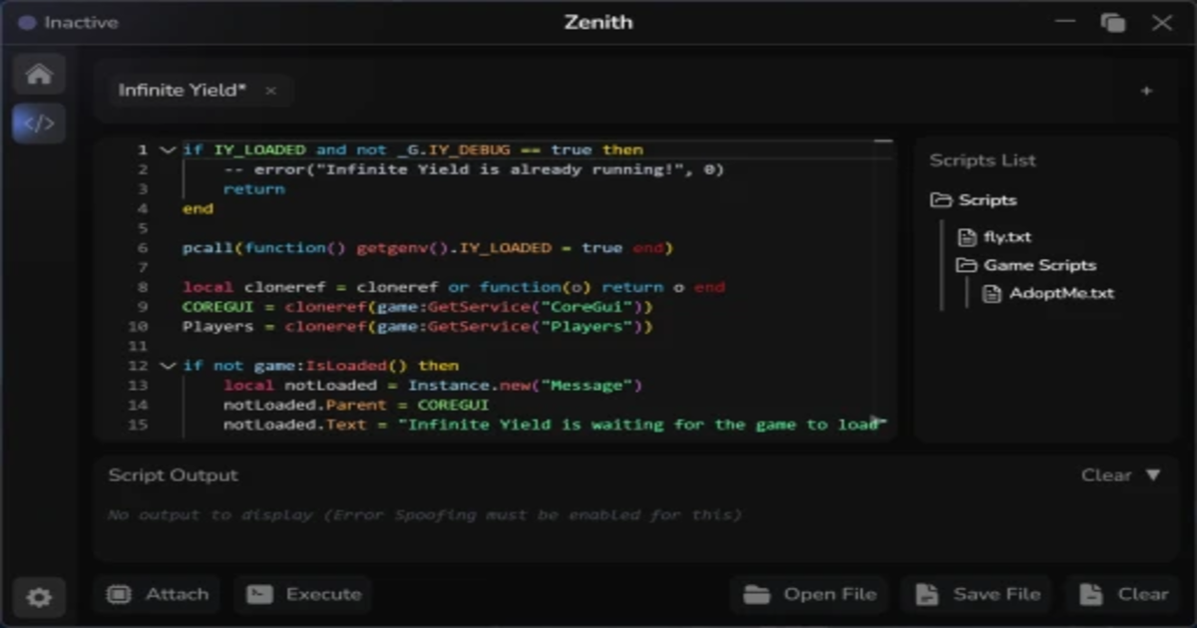The width and height of the screenshot is (1197, 628).
Task: Click the save icon beside Save File
Action: [926, 593]
